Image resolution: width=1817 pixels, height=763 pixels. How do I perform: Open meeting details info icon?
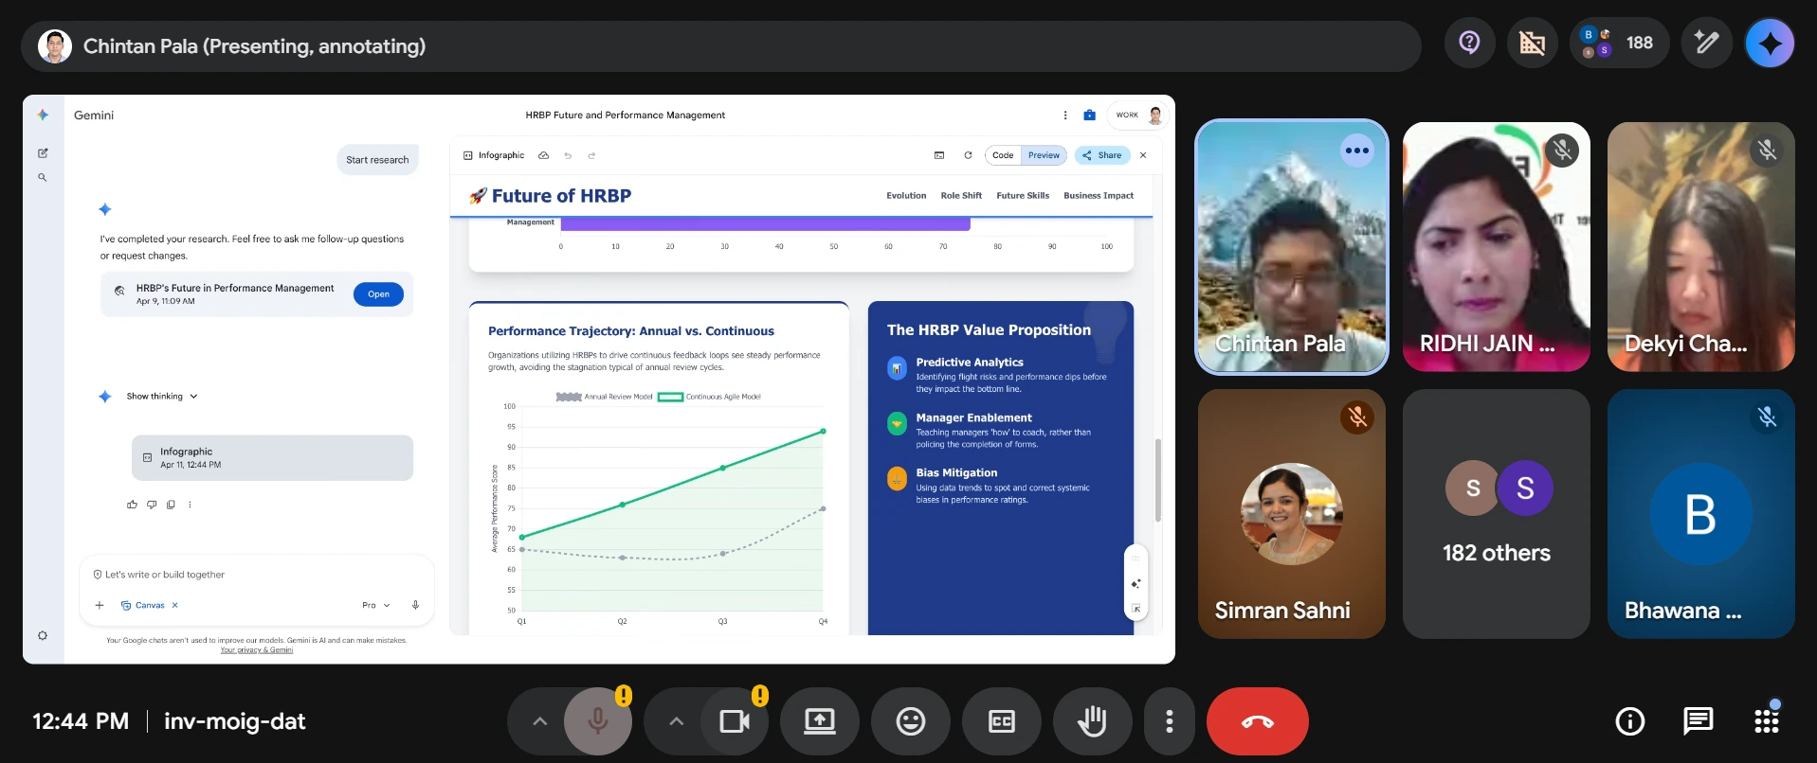[1629, 721]
